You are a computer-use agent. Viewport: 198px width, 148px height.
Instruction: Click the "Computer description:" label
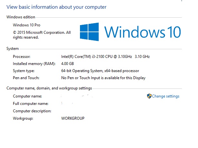pyautogui.click(x=32, y=111)
